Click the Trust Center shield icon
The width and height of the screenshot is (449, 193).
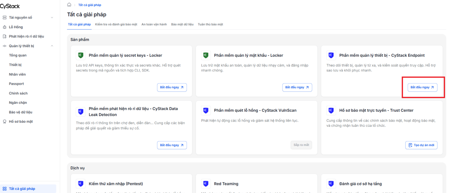[331, 110]
